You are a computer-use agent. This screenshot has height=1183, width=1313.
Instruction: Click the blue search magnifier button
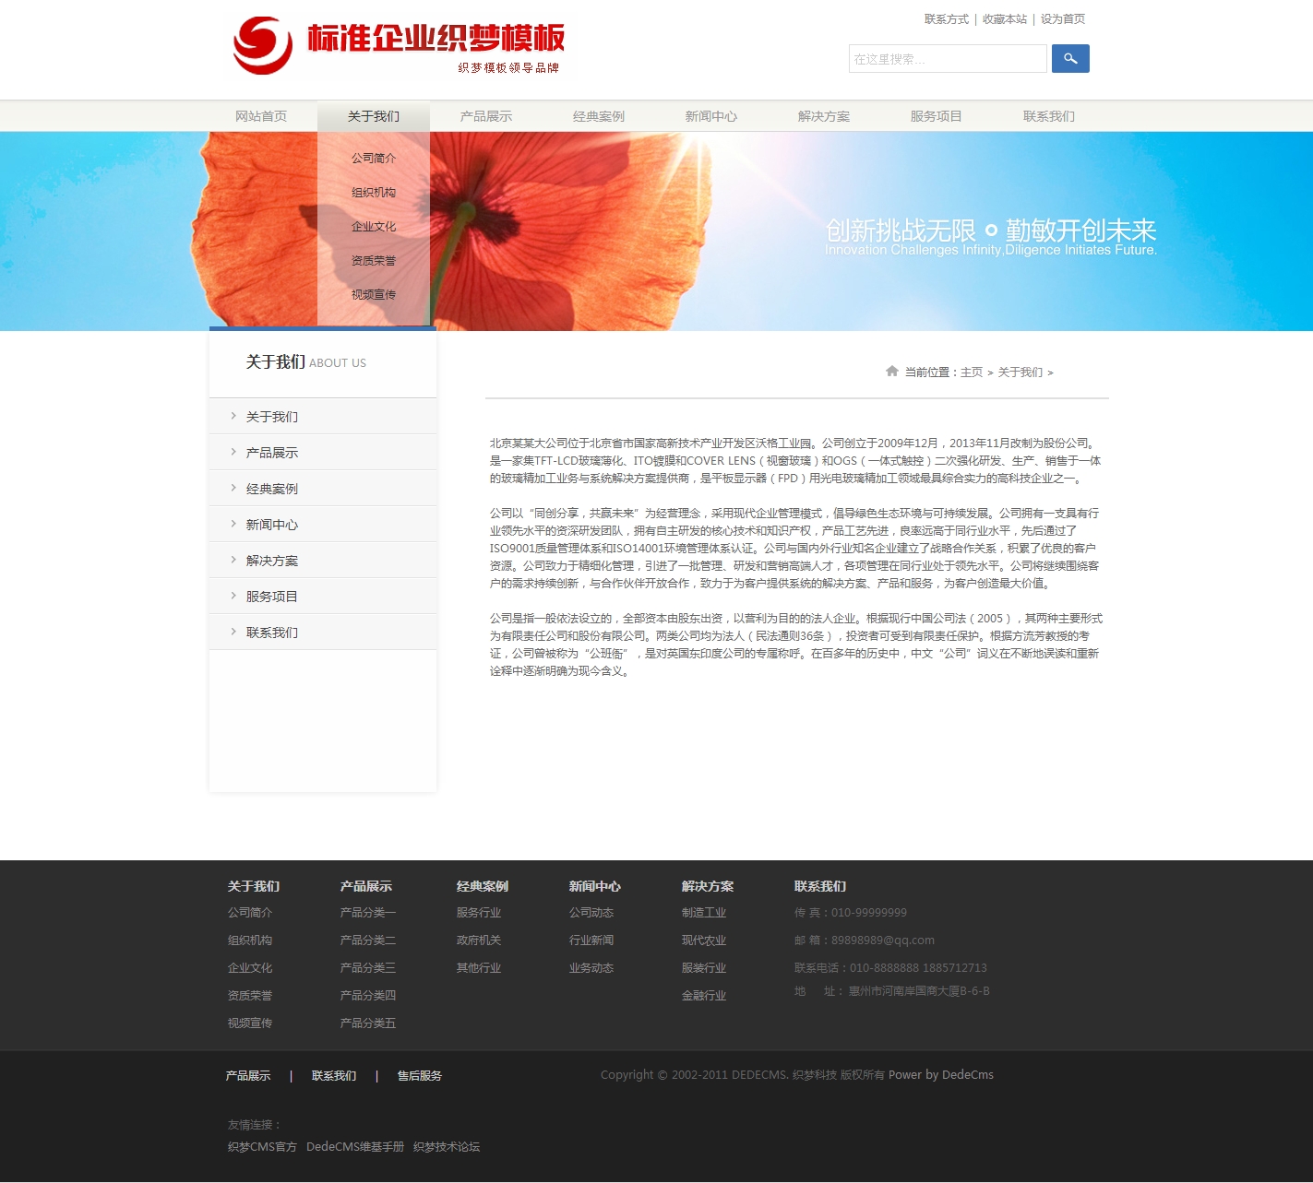[1070, 59]
